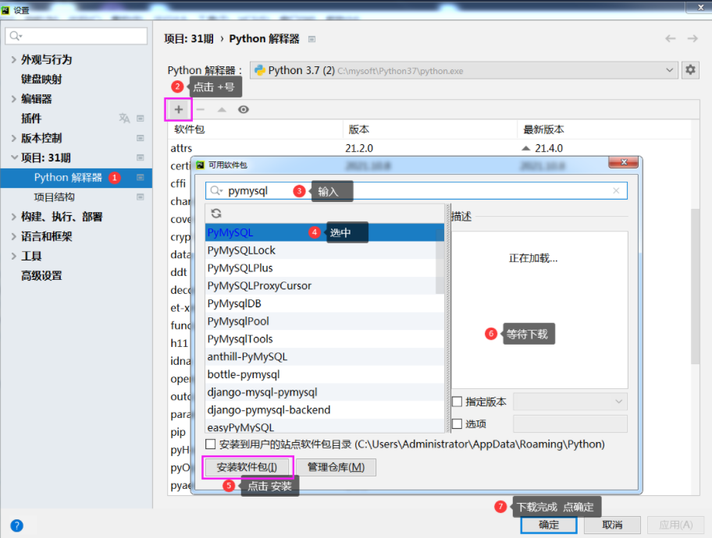The image size is (712, 538).
Task: Expand the 语言和框架 section
Action: tap(13, 236)
